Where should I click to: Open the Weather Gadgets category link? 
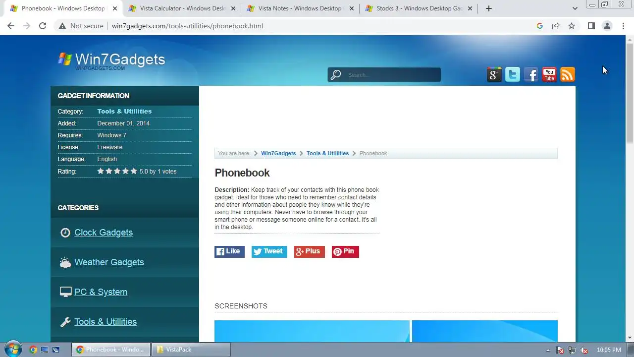(x=109, y=262)
